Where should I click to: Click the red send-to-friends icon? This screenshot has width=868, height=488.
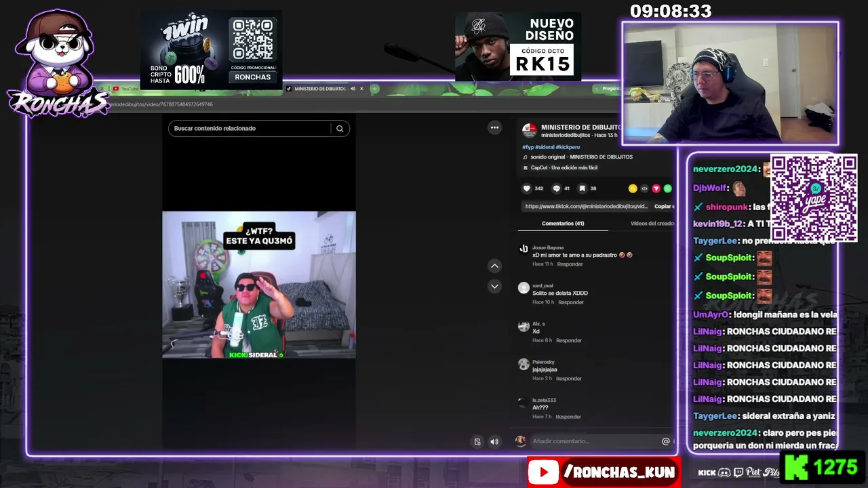[656, 188]
